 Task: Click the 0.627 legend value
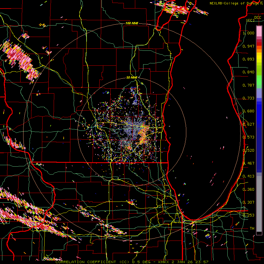click(248, 124)
